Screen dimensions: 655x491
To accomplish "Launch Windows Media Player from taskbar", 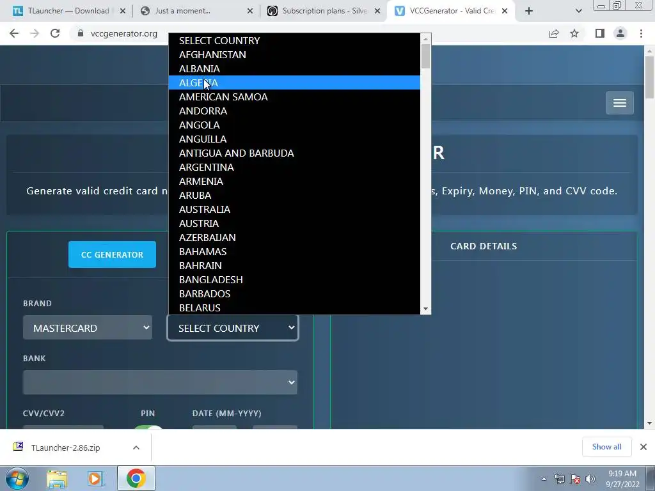I will (95, 478).
